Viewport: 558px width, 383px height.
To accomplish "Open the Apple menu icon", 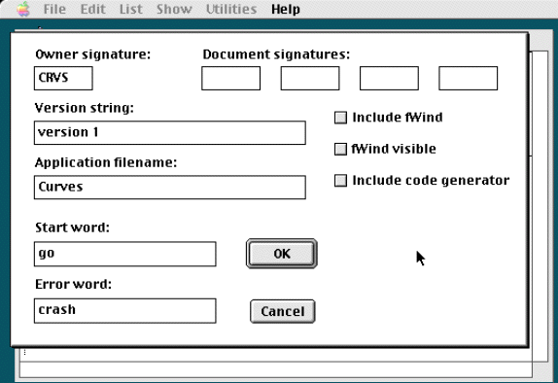I will pos(23,9).
